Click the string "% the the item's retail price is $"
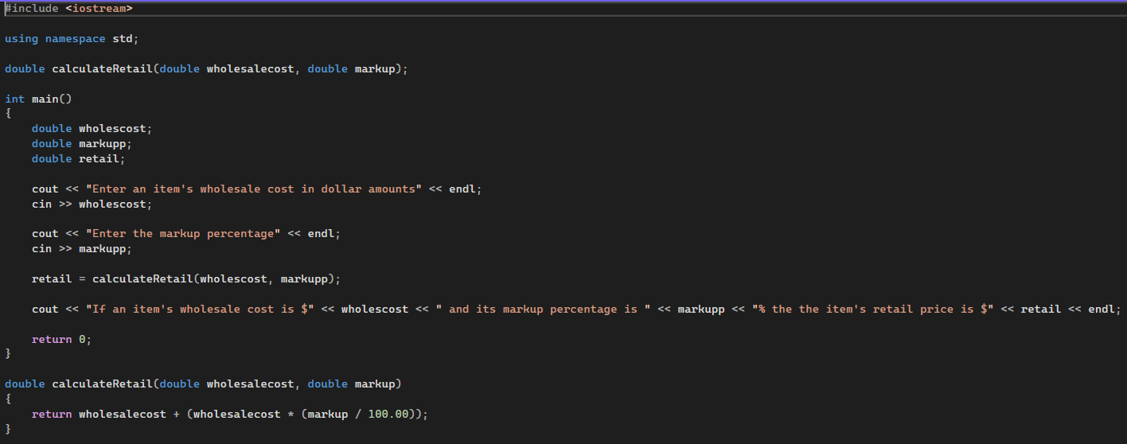1127x444 pixels. pos(873,310)
